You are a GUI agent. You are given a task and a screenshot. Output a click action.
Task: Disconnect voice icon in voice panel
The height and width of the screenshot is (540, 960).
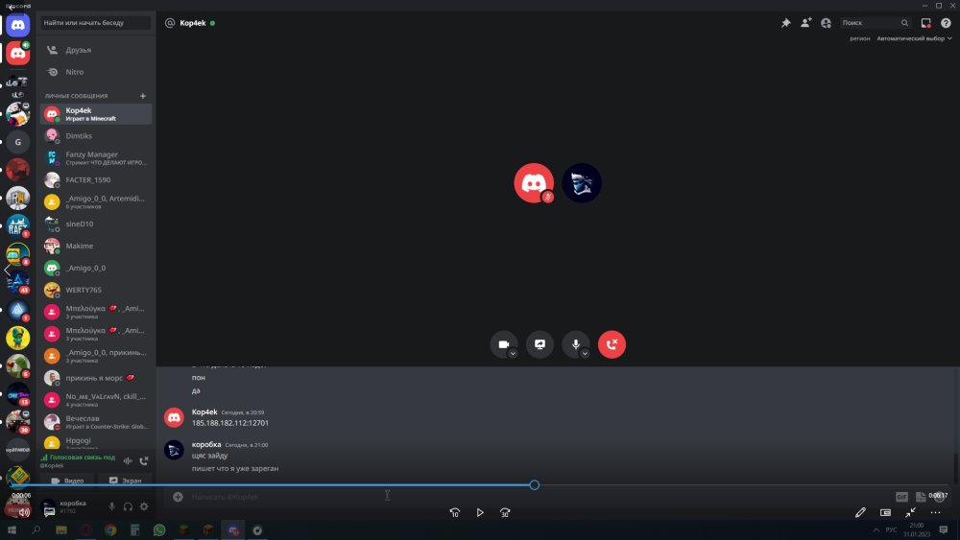[144, 460]
